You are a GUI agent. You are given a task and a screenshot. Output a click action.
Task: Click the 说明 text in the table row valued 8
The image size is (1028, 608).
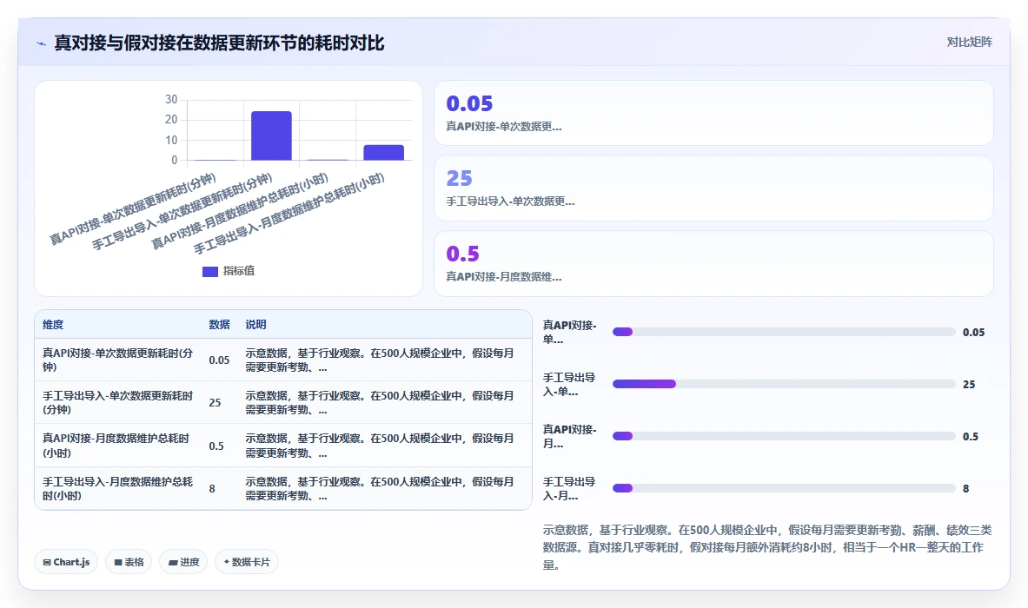[380, 488]
